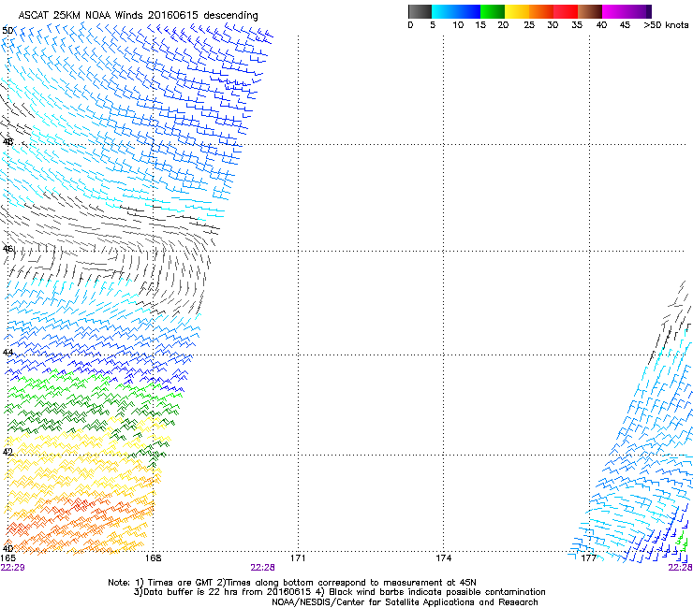Click the yellow 20–25 knots legend segment
Screen dimensions: 693x608
coord(517,11)
